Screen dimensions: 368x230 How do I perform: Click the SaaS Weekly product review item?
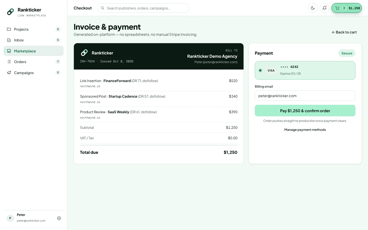tap(159, 114)
